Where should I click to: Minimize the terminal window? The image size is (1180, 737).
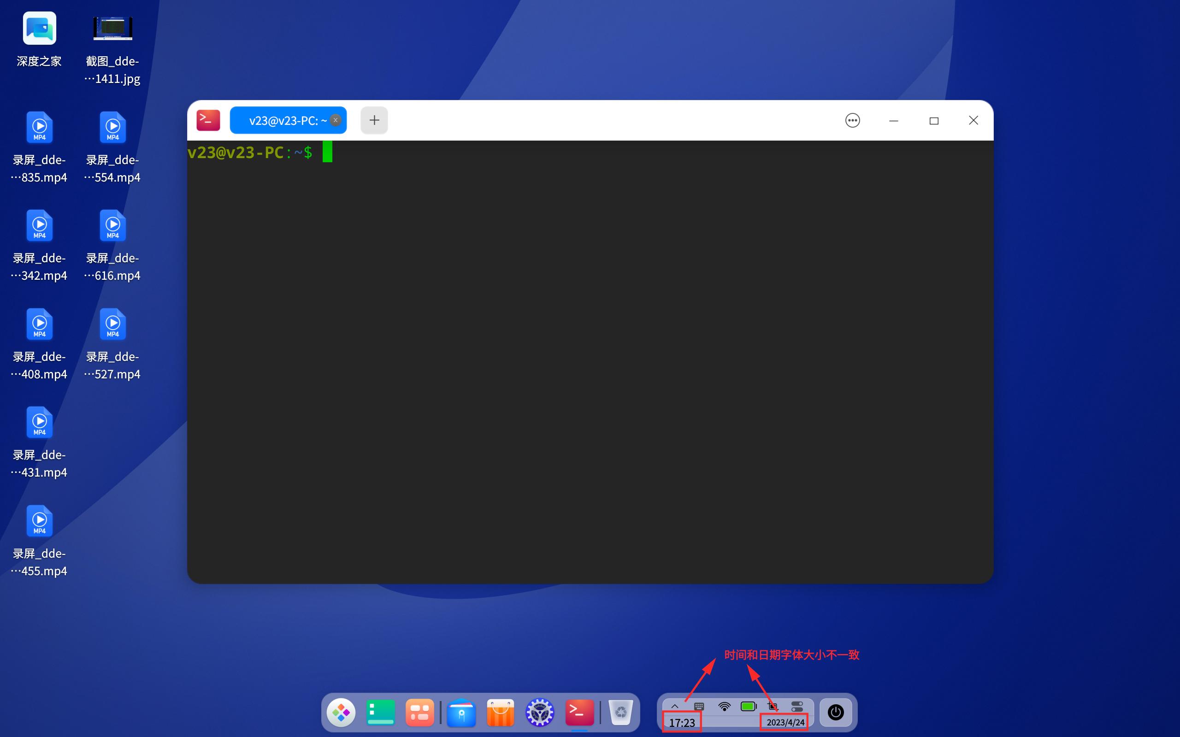click(x=893, y=120)
